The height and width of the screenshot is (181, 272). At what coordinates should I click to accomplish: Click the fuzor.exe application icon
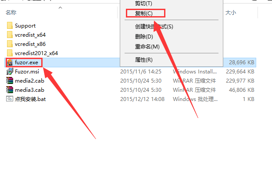click(10, 63)
